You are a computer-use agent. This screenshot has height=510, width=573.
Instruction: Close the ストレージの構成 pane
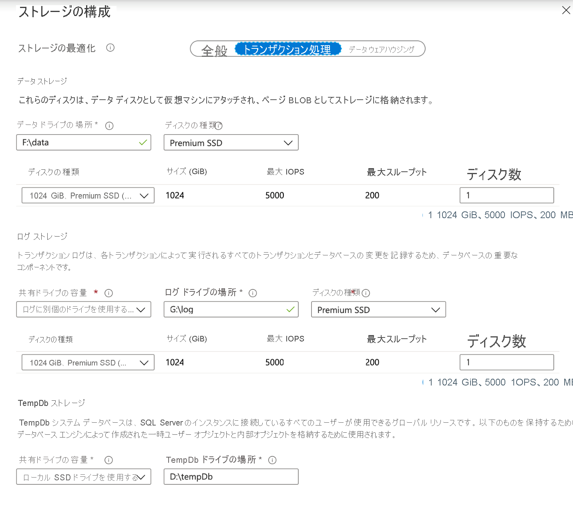coord(566,10)
